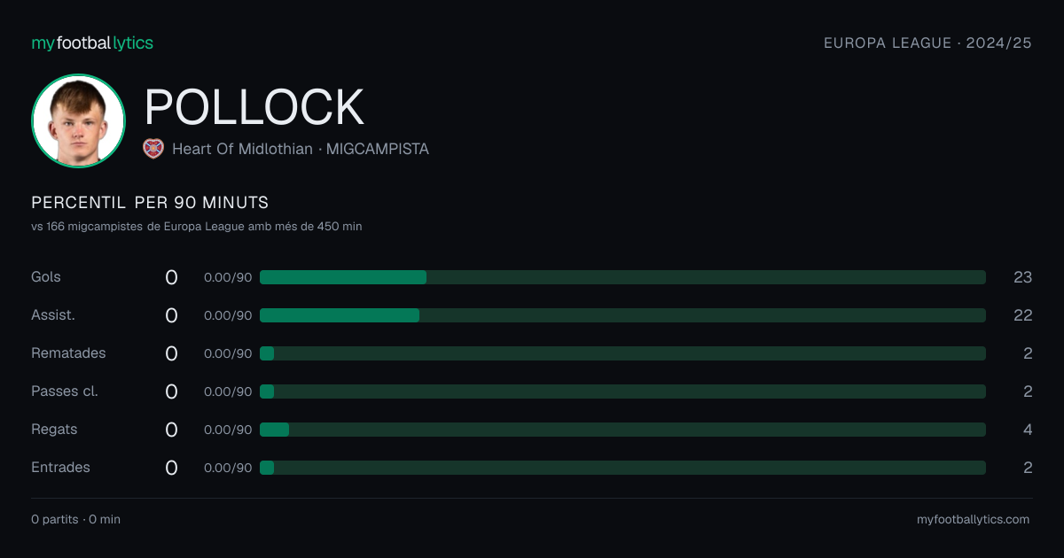Click the Assist. percentile bar

click(622, 315)
